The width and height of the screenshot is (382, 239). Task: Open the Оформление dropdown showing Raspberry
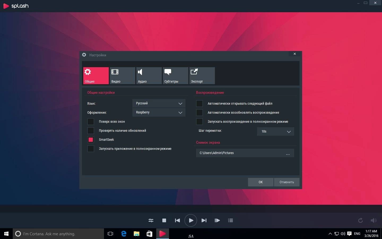pyautogui.click(x=159, y=112)
